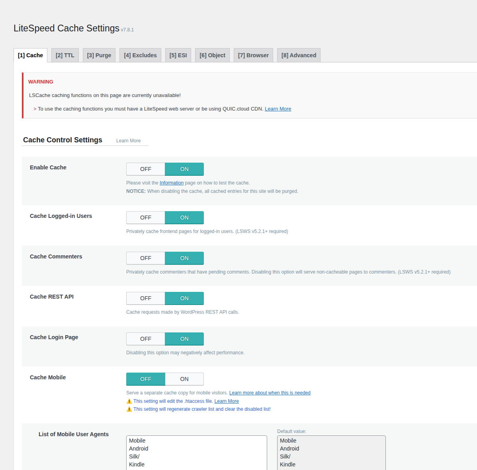Viewport: 477px width, 470px height.
Task: Click 'Cache requests made by WordPress REST API' text
Action: [x=182, y=312]
